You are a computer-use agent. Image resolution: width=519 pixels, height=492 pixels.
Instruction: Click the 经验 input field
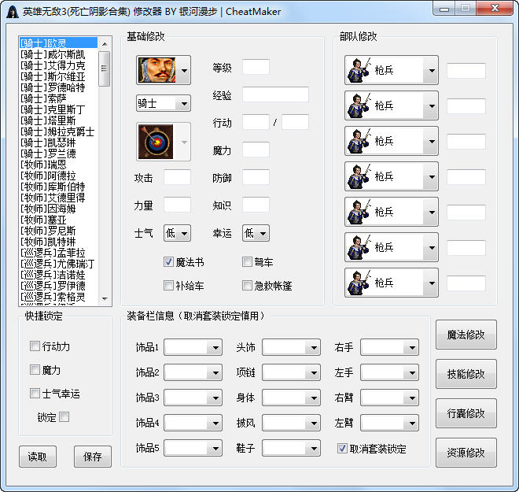275,94
